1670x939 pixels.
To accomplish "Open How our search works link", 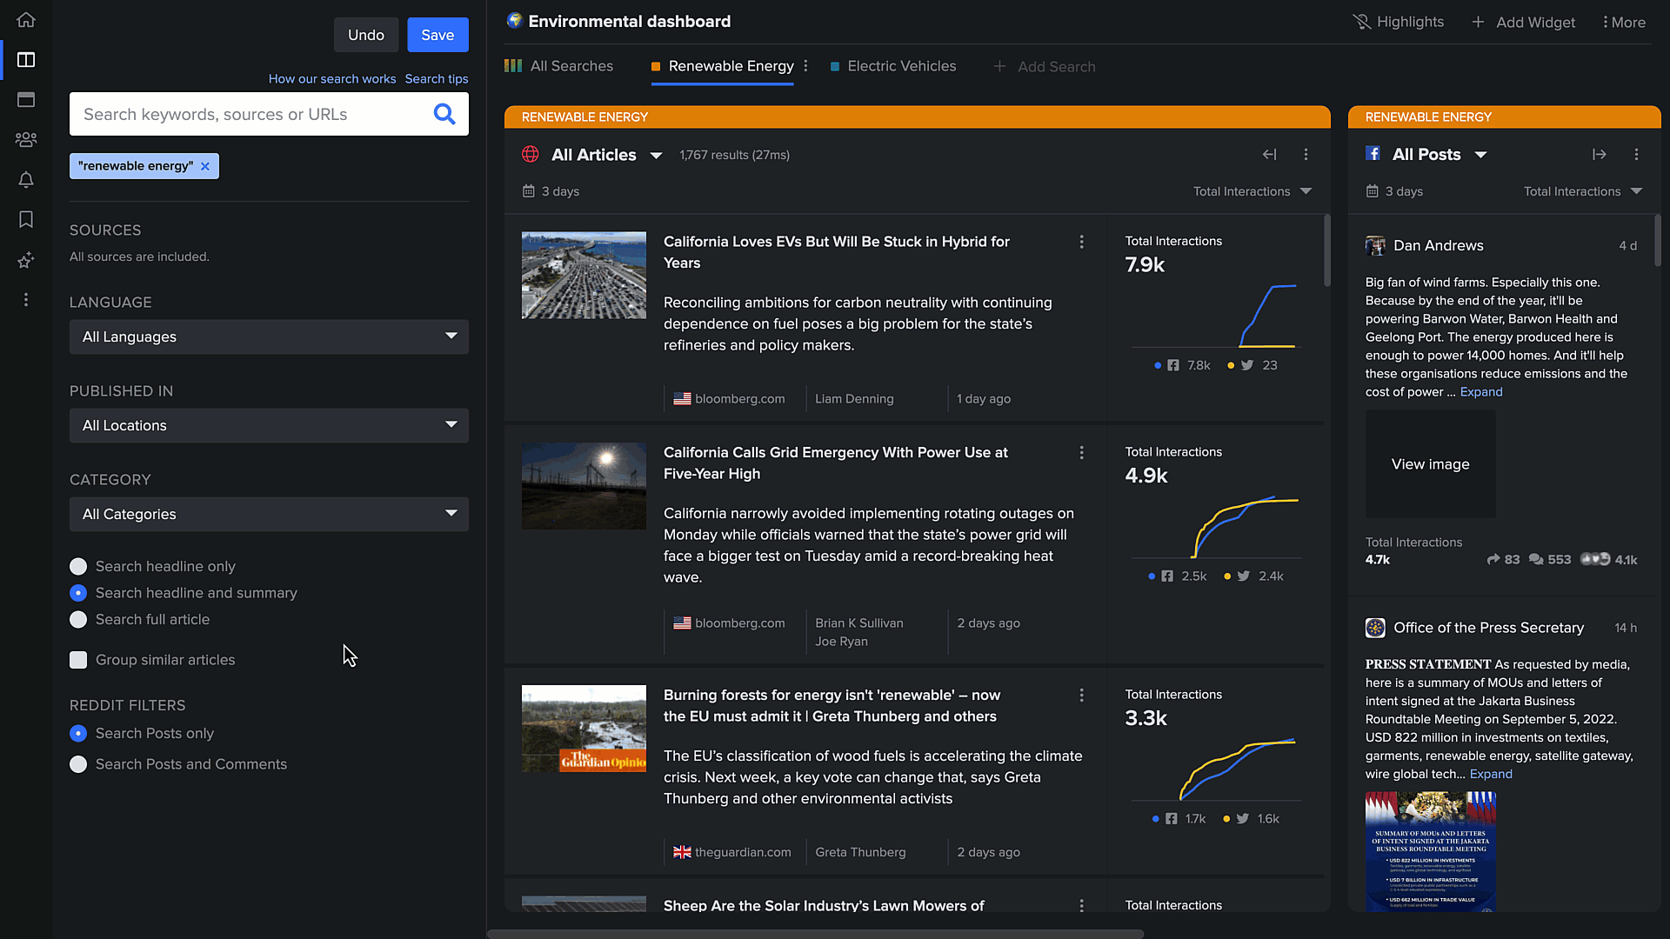I will tap(332, 78).
